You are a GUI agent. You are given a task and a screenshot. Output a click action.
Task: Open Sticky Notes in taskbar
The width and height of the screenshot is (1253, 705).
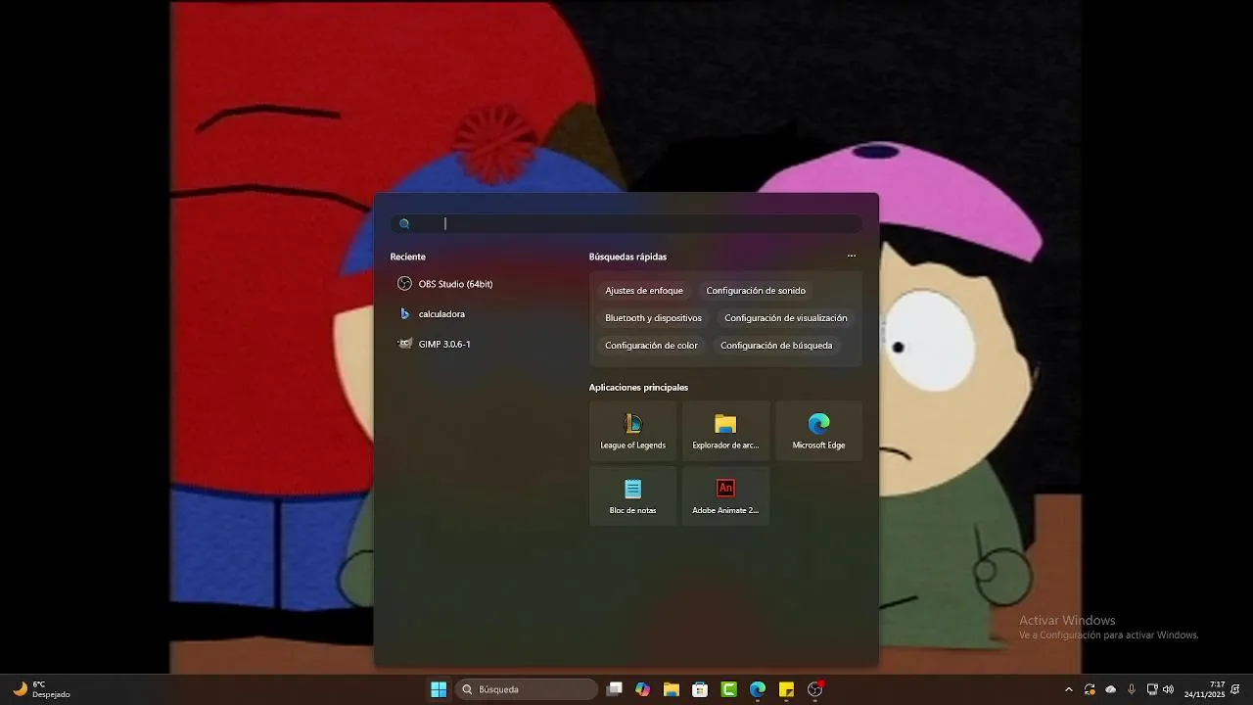[x=786, y=689]
